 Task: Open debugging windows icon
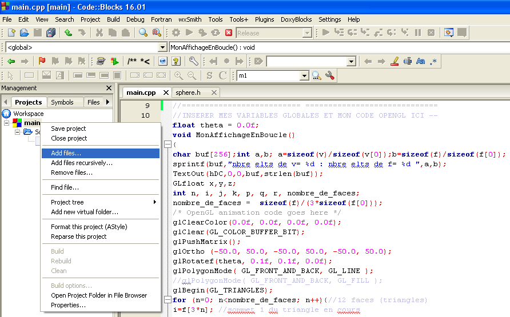(448, 33)
